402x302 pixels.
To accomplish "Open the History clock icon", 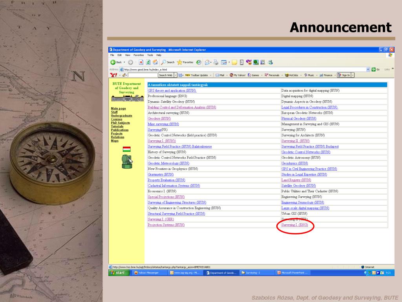I will pos(199,62).
